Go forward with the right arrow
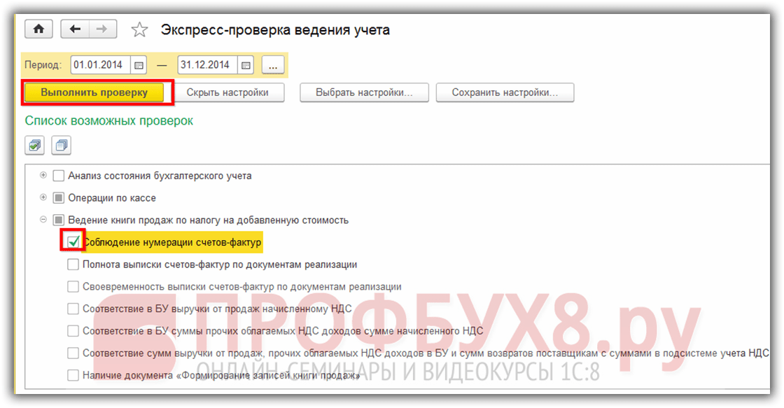This screenshot has width=784, height=408. 101,29
